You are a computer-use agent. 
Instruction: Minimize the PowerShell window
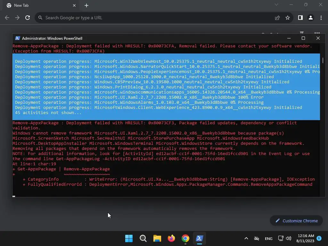click(x=289, y=38)
